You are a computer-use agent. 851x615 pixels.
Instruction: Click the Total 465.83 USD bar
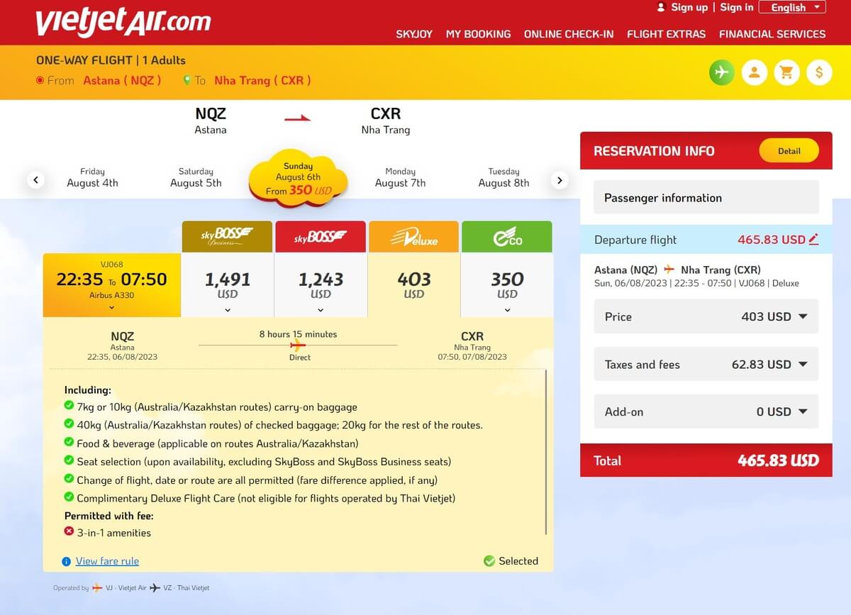pos(706,460)
